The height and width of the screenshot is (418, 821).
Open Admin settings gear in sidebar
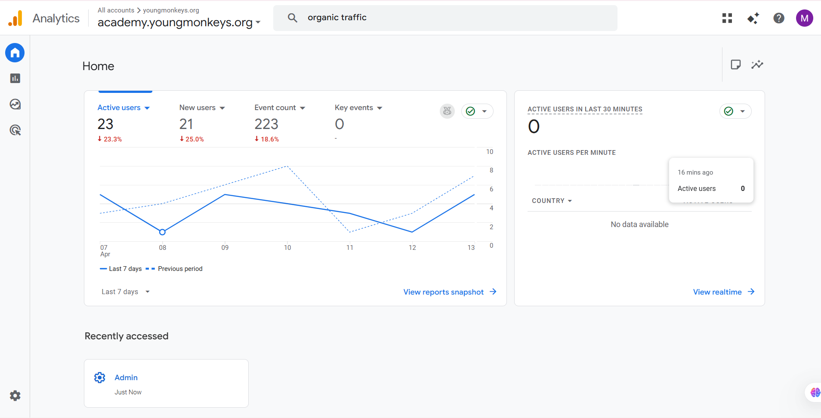click(x=15, y=396)
